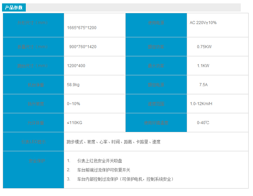Screen dimensions: 253x196
Task: Open the 产品参数 tab header
Action: (x=14, y=7)
